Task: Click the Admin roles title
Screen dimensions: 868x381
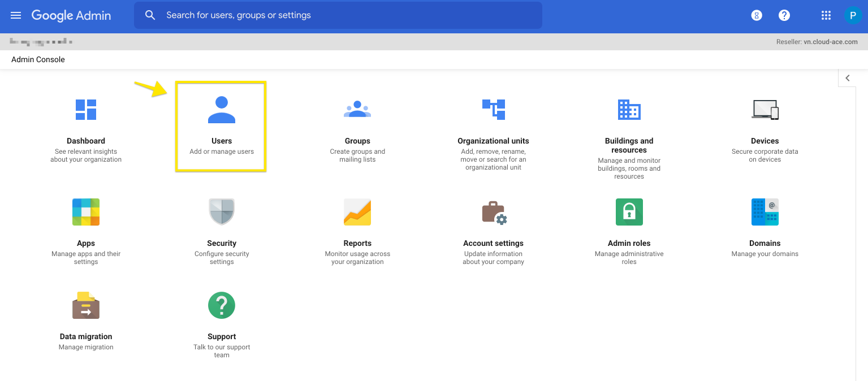Action: coord(629,243)
